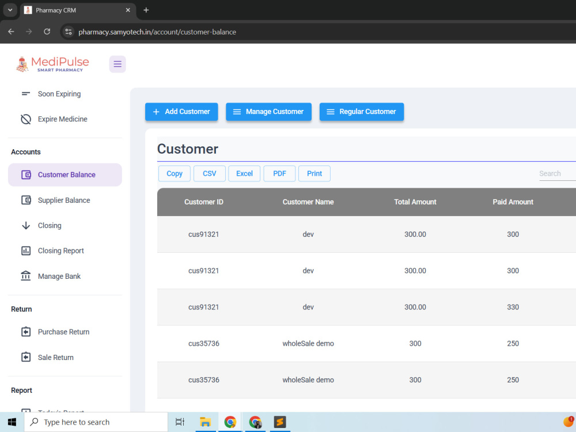The width and height of the screenshot is (576, 432).
Task: Sort by Total Amount column header
Action: tap(415, 202)
